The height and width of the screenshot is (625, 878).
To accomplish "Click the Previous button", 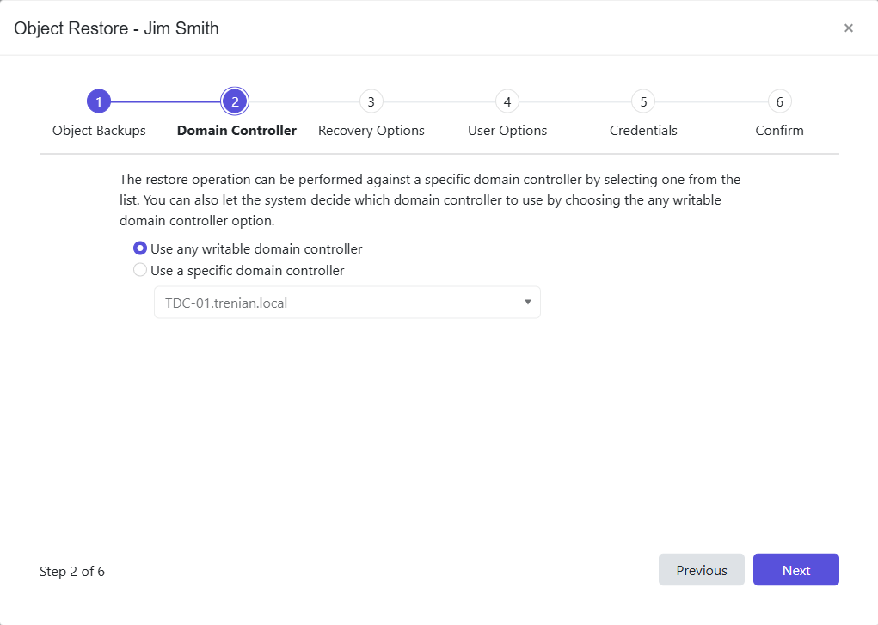I will 701,569.
